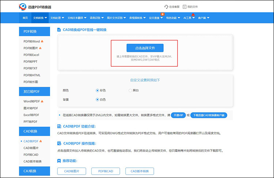Open CAD版本转换 sidebar link
This screenshot has width=274, height=178.
33,162
